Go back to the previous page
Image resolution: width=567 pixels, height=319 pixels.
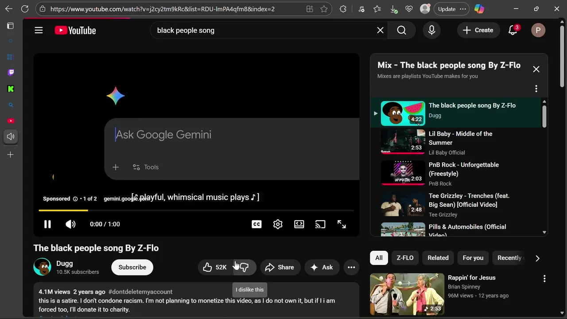[x=9, y=9]
